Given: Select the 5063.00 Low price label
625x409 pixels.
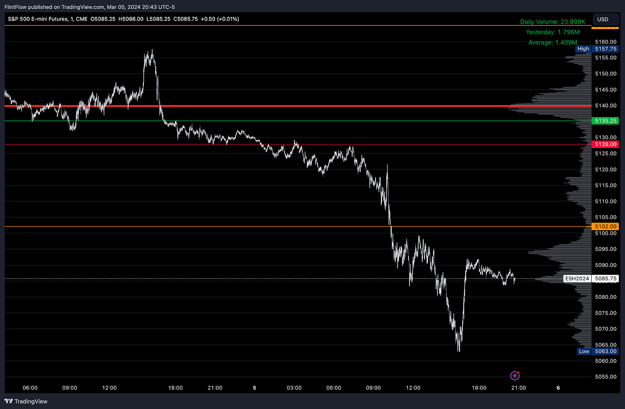Looking at the screenshot, I should tap(605, 351).
